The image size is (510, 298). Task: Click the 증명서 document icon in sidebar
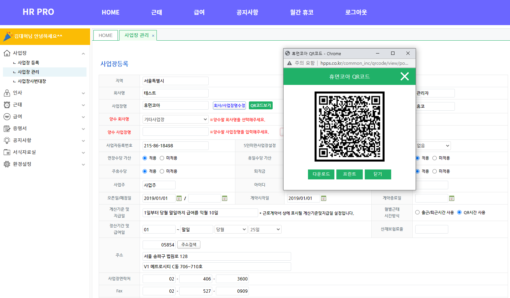pos(7,129)
